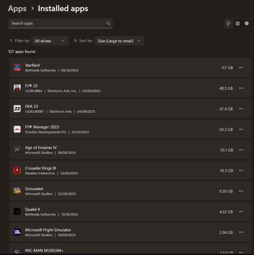This screenshot has height=255, width=254.
Task: Click the Sort by label
Action: 86,41
